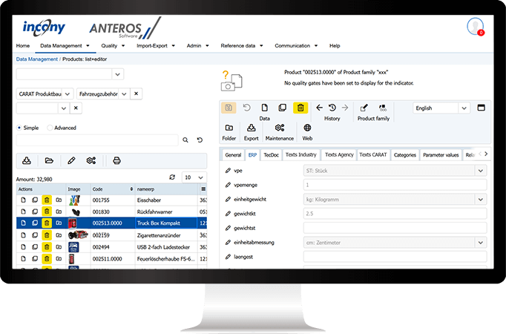This screenshot has height=334, width=506.
Task: Select the Zigarettenanzünder row
Action: (x=111, y=235)
